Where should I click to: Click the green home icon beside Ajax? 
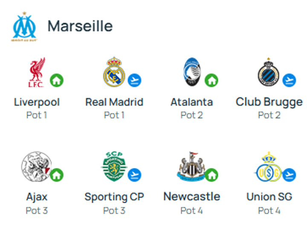tap(57, 174)
